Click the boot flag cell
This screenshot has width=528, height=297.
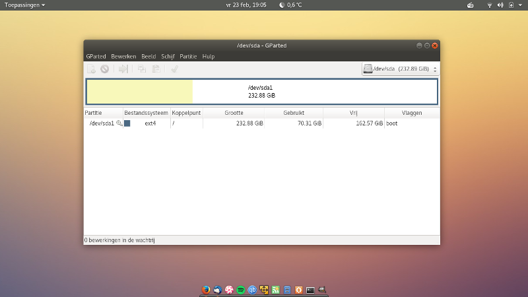(x=391, y=123)
